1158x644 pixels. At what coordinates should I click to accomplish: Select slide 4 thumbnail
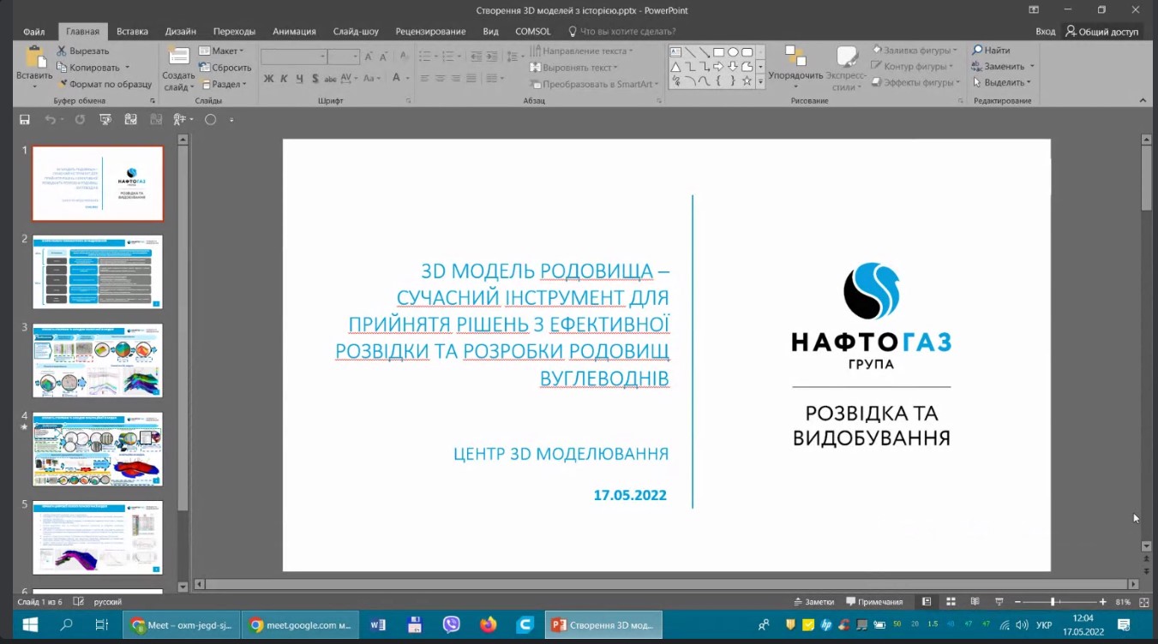tap(98, 450)
